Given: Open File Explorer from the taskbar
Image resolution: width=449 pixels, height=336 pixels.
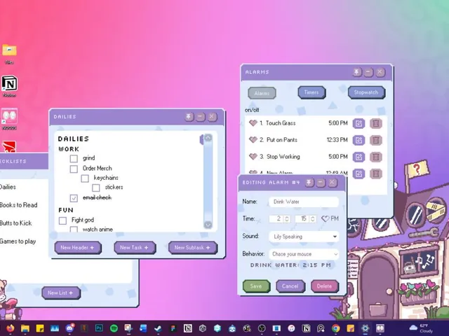Looking at the screenshot, I should tap(25, 328).
